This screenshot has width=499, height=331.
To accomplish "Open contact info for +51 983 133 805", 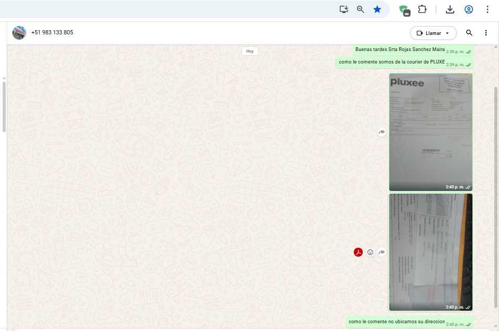I will click(x=52, y=32).
